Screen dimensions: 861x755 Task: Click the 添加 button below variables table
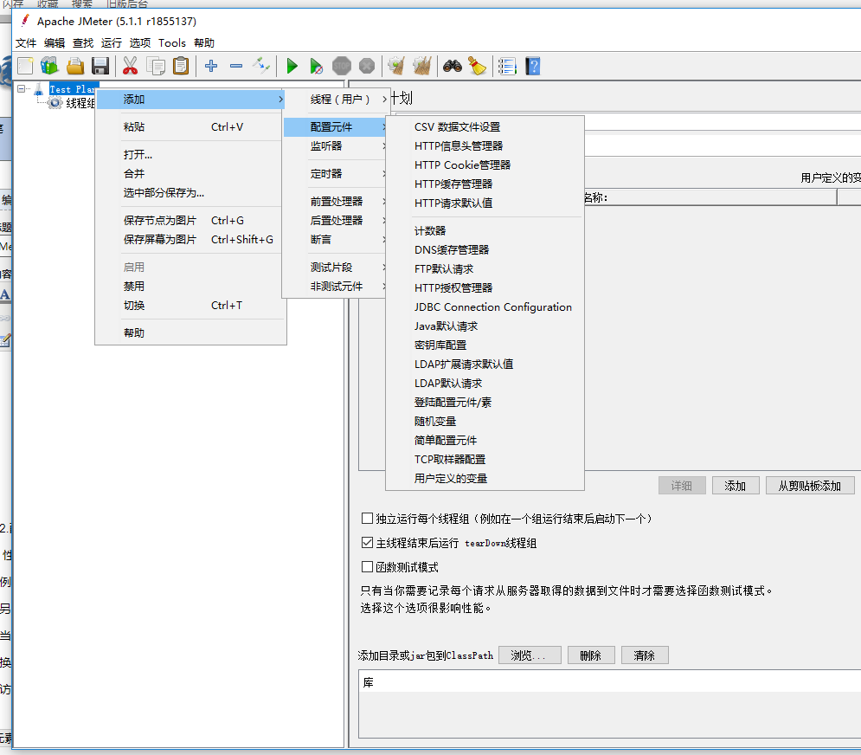tap(736, 486)
